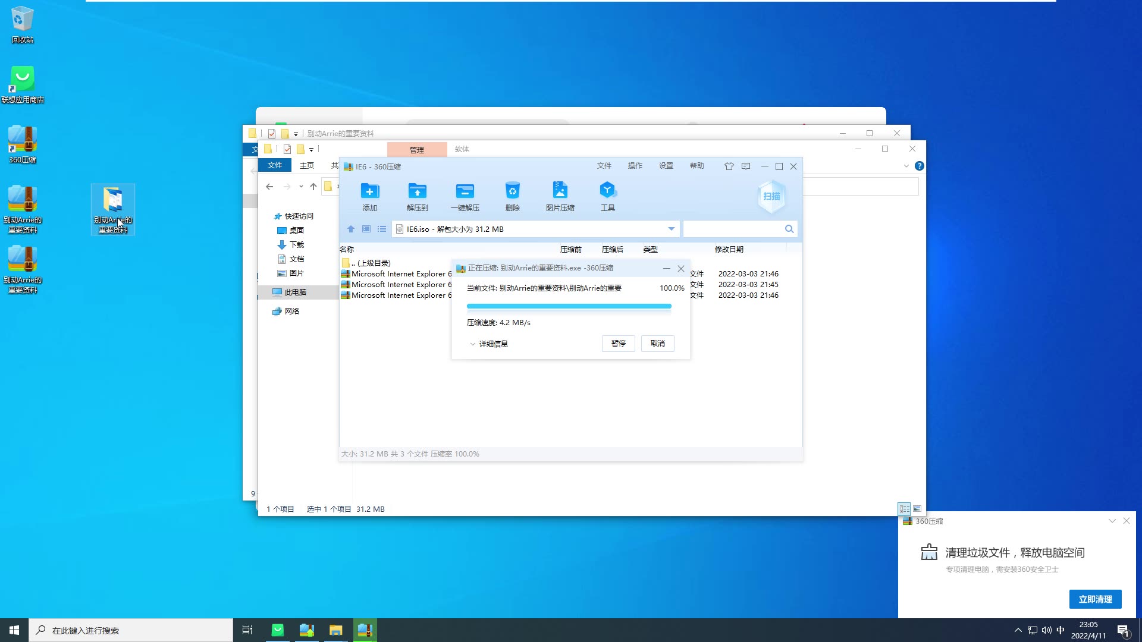Screen dimensions: 1142x642
Task: Click the 暂停 (Pause) button
Action: [x=619, y=344]
